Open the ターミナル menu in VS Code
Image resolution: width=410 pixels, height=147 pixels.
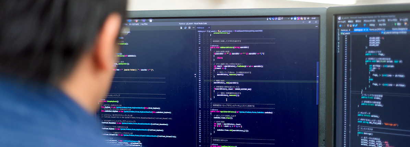(134, 24)
